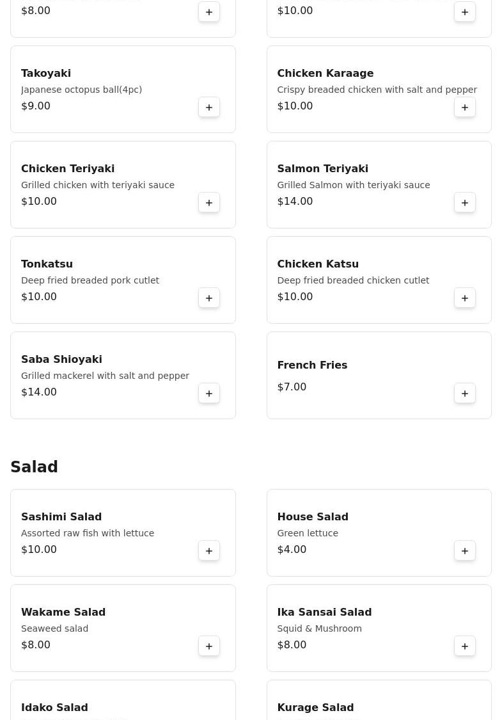Click the Saba Shioyaki item title
This screenshot has width=502, height=720.
click(61, 359)
